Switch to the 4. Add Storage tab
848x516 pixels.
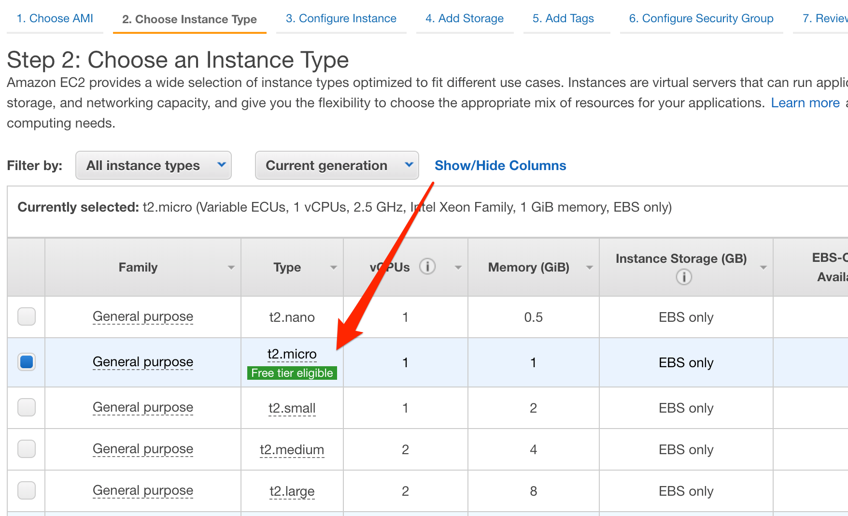click(x=464, y=18)
